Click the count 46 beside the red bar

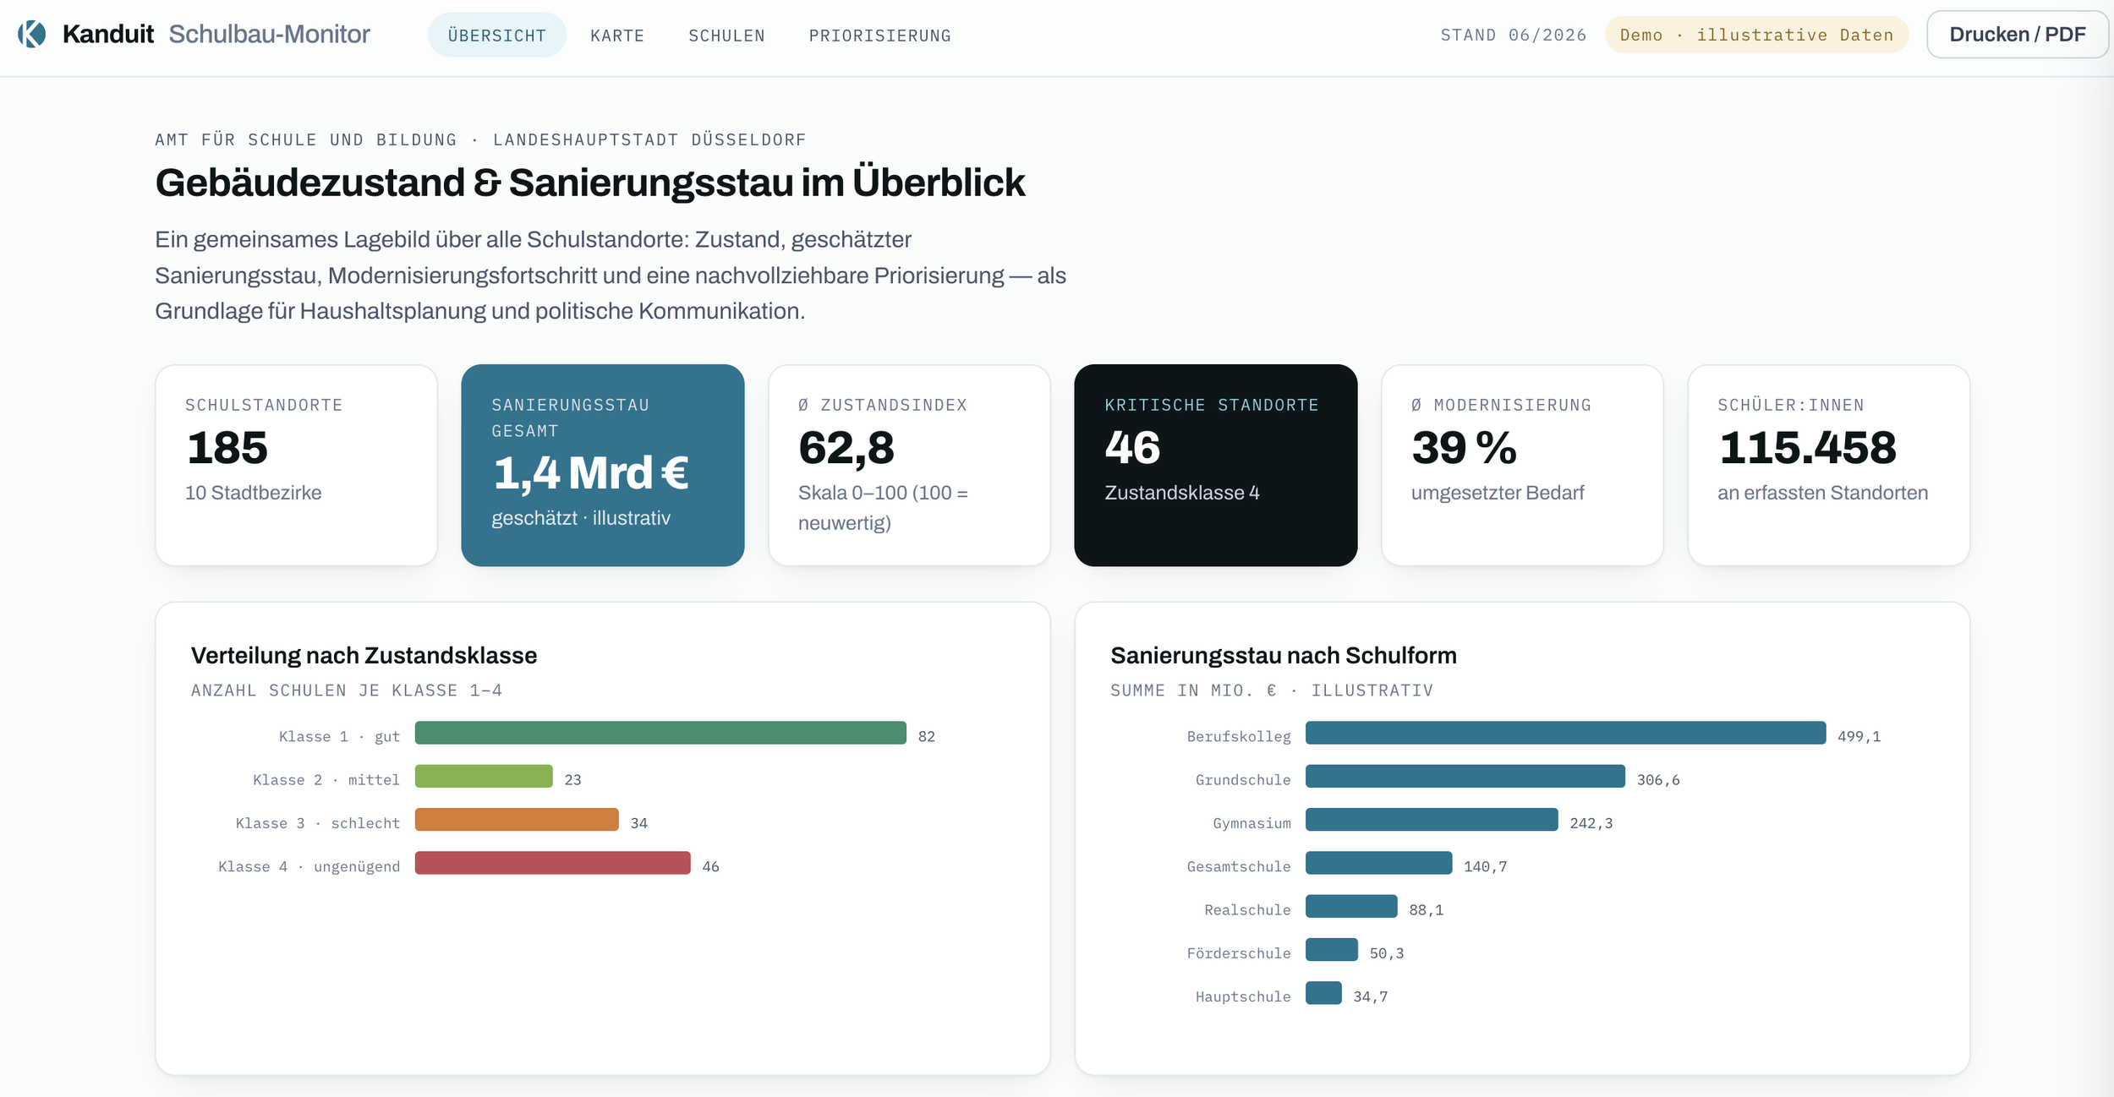[711, 866]
